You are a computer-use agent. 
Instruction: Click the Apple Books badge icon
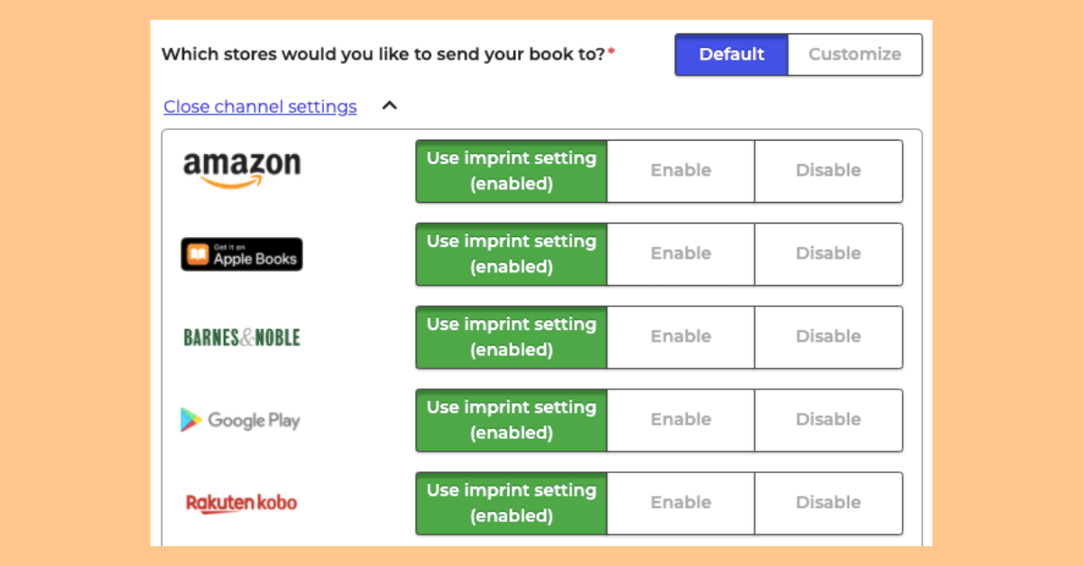(x=242, y=254)
